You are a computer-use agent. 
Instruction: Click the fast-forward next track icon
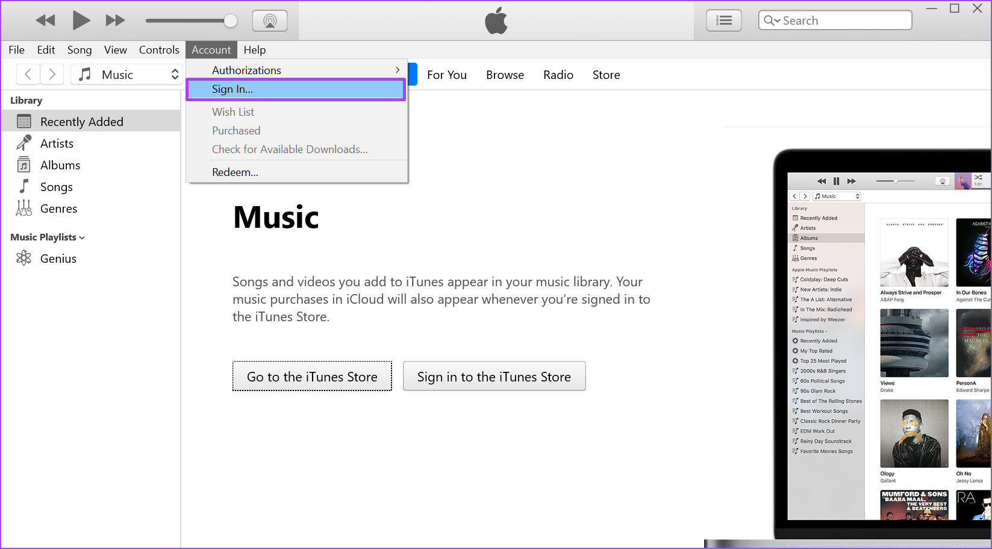pyautogui.click(x=115, y=20)
